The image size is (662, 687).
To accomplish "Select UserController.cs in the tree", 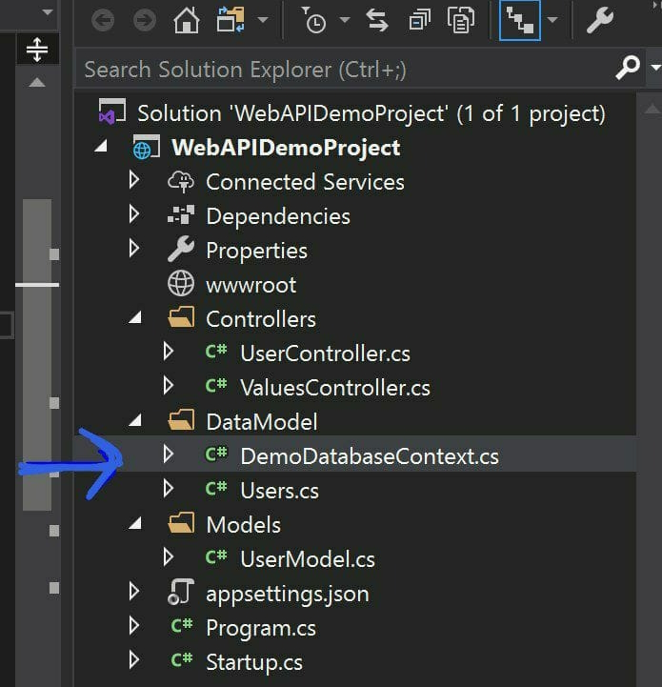I will [x=325, y=354].
